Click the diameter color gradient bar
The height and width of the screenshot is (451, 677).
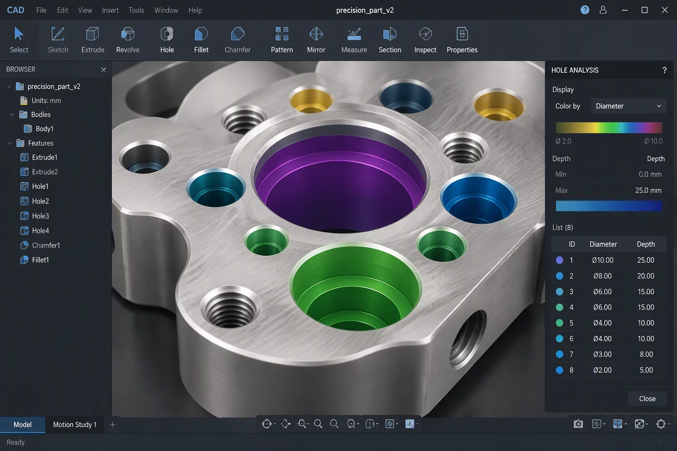[x=609, y=128]
